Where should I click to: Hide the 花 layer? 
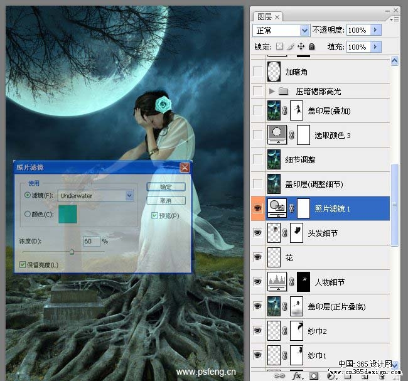point(258,257)
